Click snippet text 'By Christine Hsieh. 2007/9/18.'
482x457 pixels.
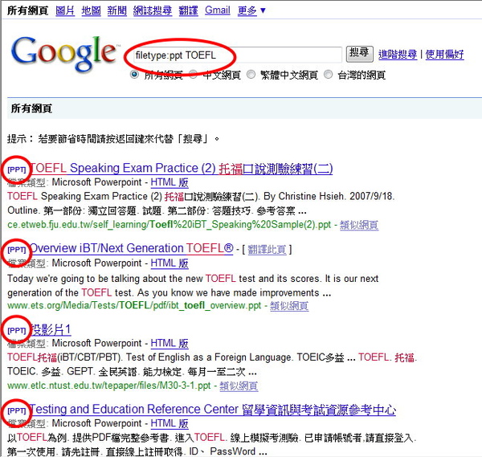329,197
